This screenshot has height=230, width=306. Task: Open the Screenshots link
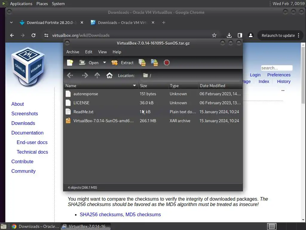click(x=25, y=114)
